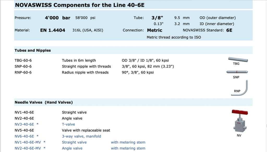This screenshot has width=267, height=152.
Task: Click the NV needle valve image
Action: point(240,121)
